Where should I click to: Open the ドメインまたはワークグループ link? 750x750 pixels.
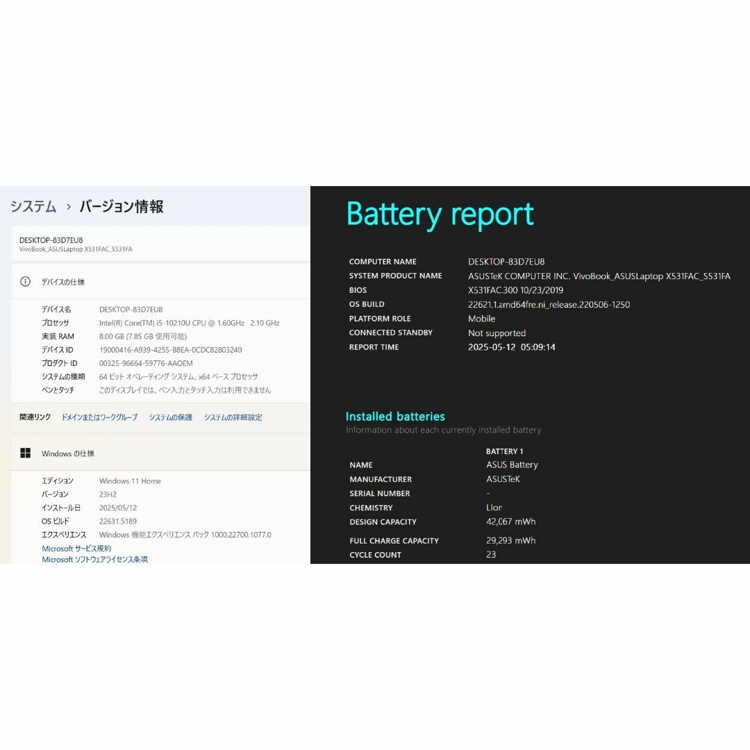pos(99,417)
